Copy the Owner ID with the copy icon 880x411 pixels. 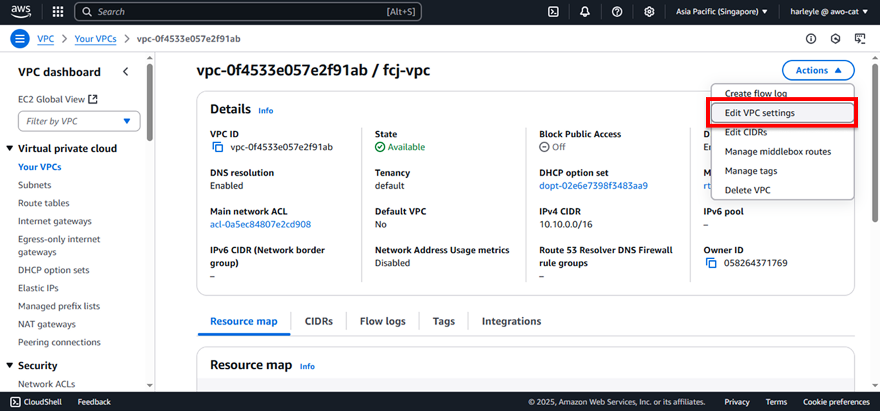pos(711,263)
